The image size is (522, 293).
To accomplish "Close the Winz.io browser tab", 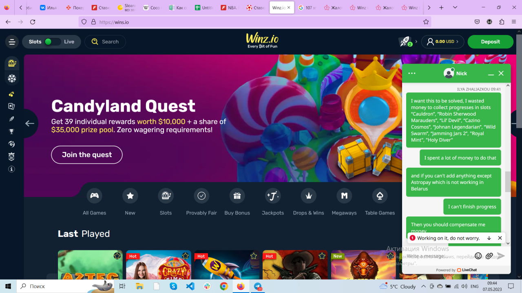I will (x=289, y=8).
